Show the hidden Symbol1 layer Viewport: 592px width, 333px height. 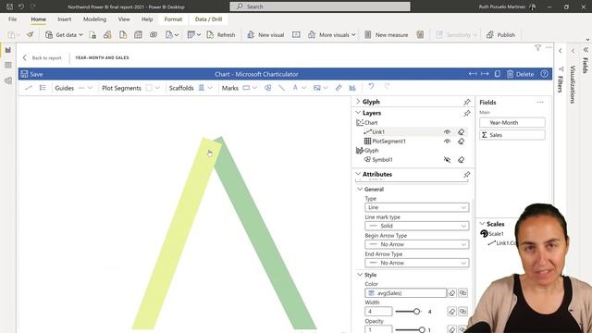pyautogui.click(x=447, y=160)
